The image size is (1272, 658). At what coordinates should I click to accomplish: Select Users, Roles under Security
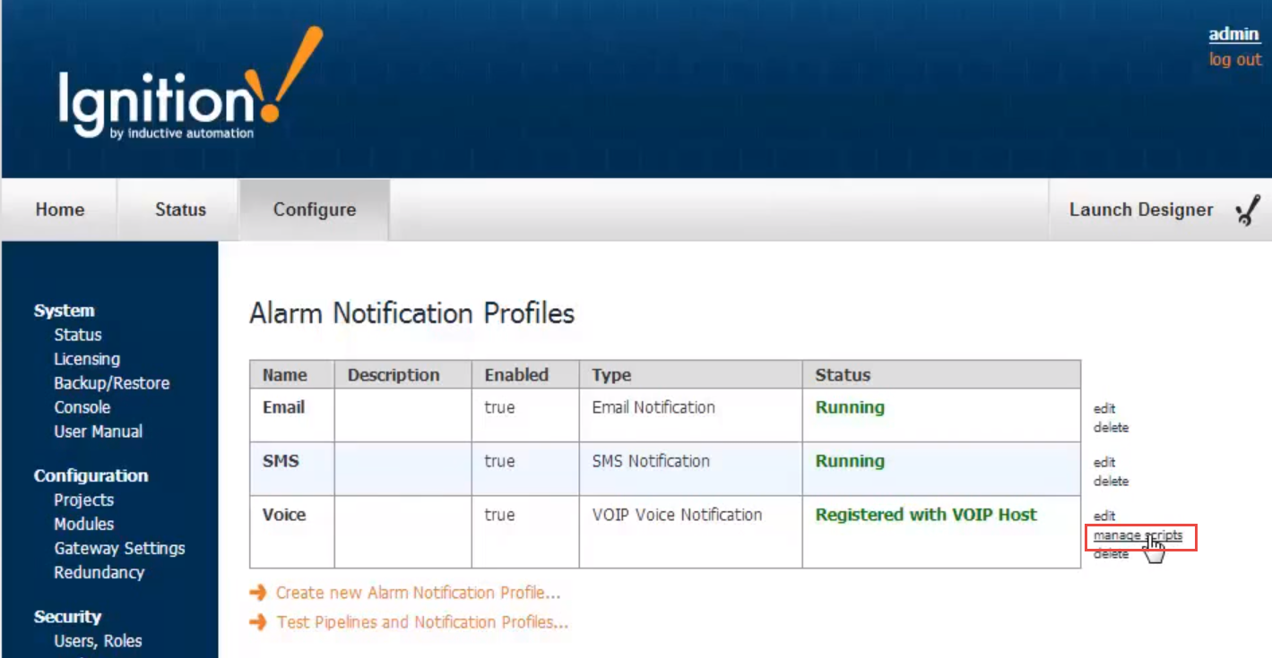click(98, 641)
